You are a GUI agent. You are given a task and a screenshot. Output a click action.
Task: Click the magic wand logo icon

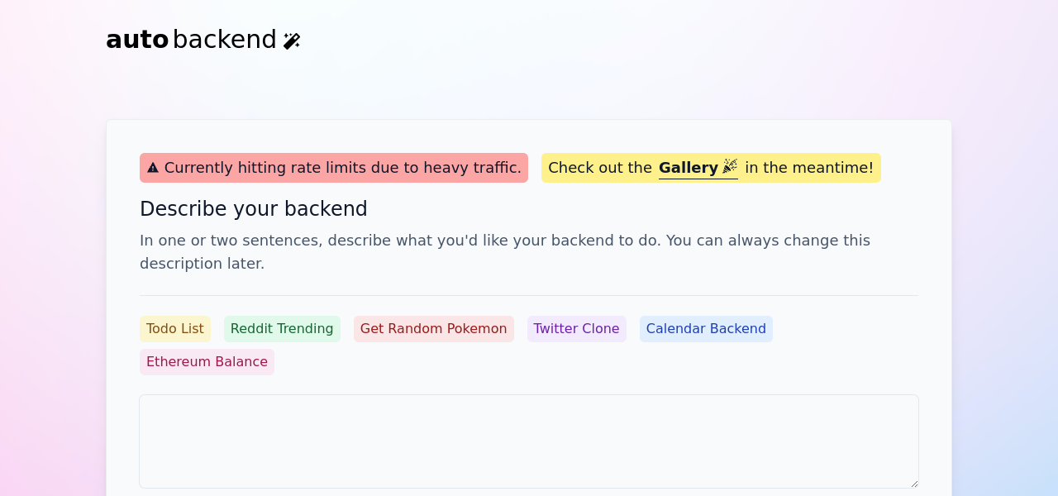[292, 41]
